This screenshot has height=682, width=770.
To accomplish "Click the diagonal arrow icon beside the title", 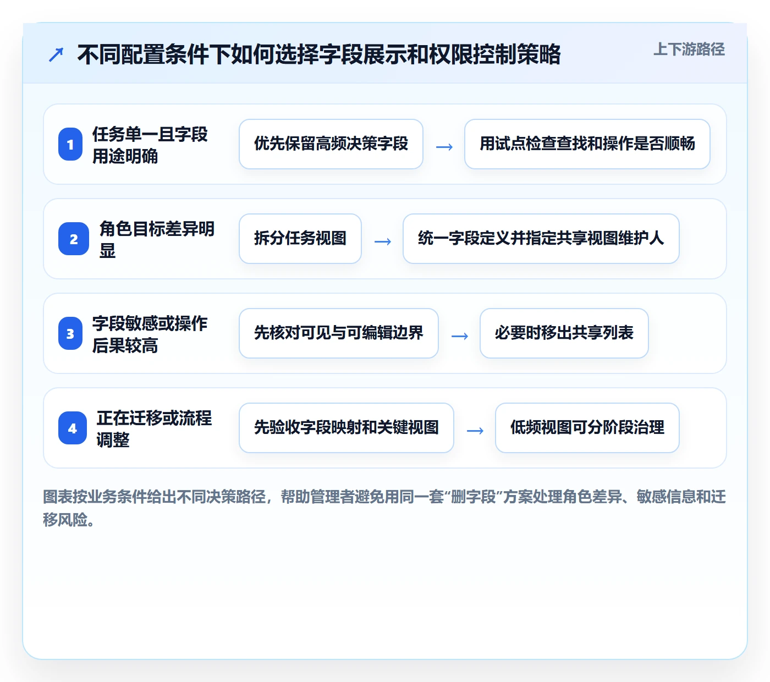I will pos(56,54).
